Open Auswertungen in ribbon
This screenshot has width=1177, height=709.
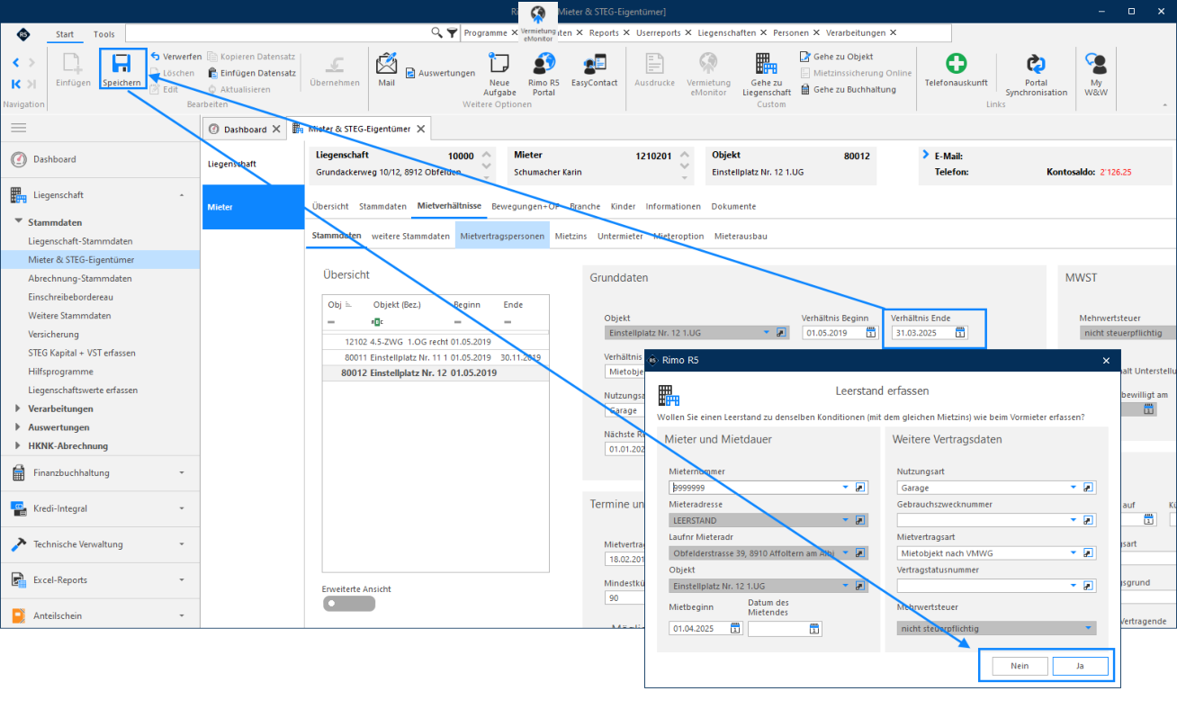coord(440,73)
